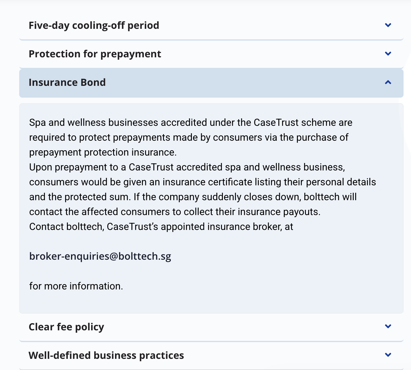
Task: Click the Protection for prepayment down arrow
Action: (x=388, y=54)
